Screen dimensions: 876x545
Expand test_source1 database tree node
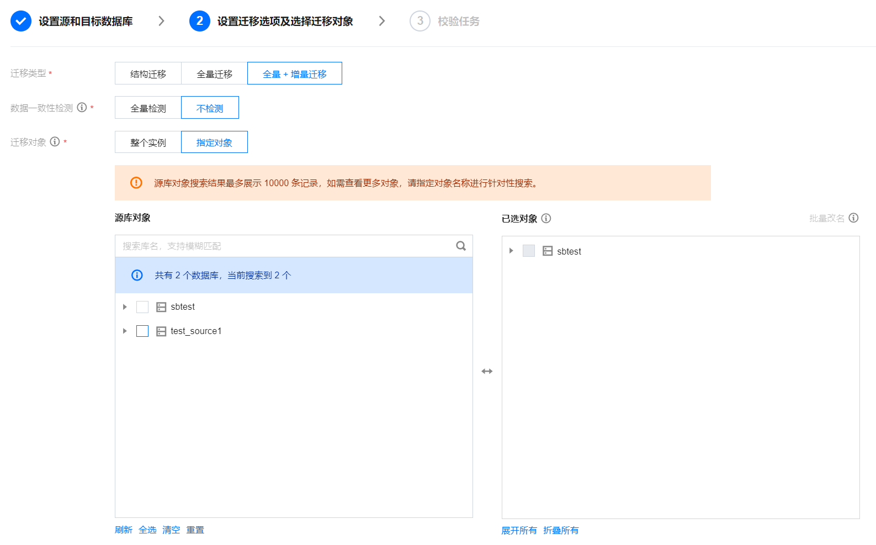click(x=125, y=331)
